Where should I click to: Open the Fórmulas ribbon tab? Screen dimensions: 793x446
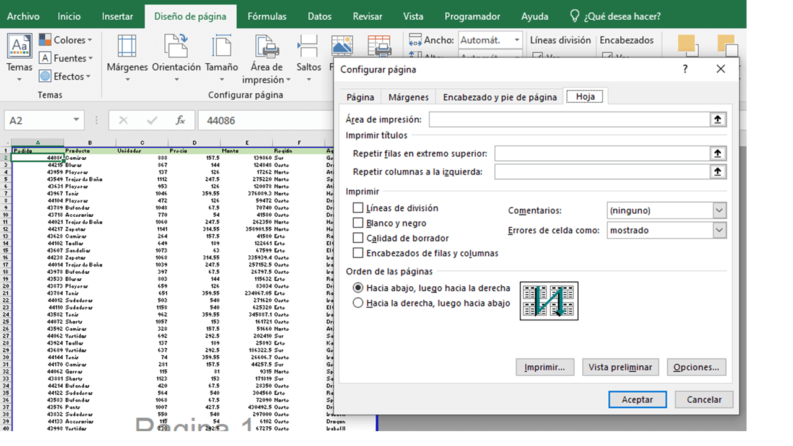pos(266,17)
